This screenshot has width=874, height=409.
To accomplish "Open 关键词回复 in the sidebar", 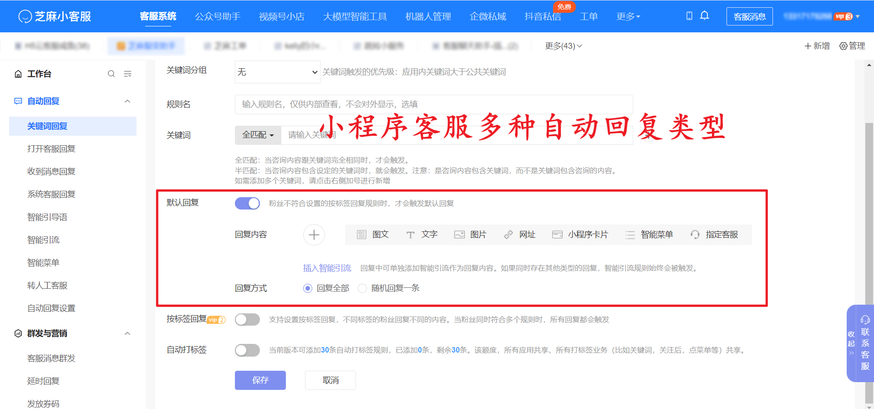I will tap(73, 126).
